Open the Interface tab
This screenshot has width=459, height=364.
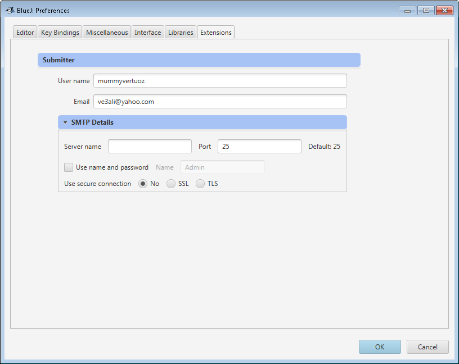click(x=148, y=32)
